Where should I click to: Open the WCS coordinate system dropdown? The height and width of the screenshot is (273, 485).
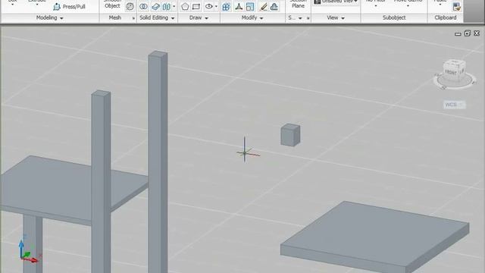[455, 105]
